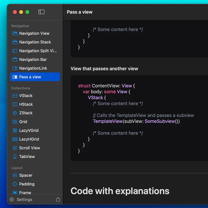
Task: Click the Scroll View icon
Action: (15, 148)
